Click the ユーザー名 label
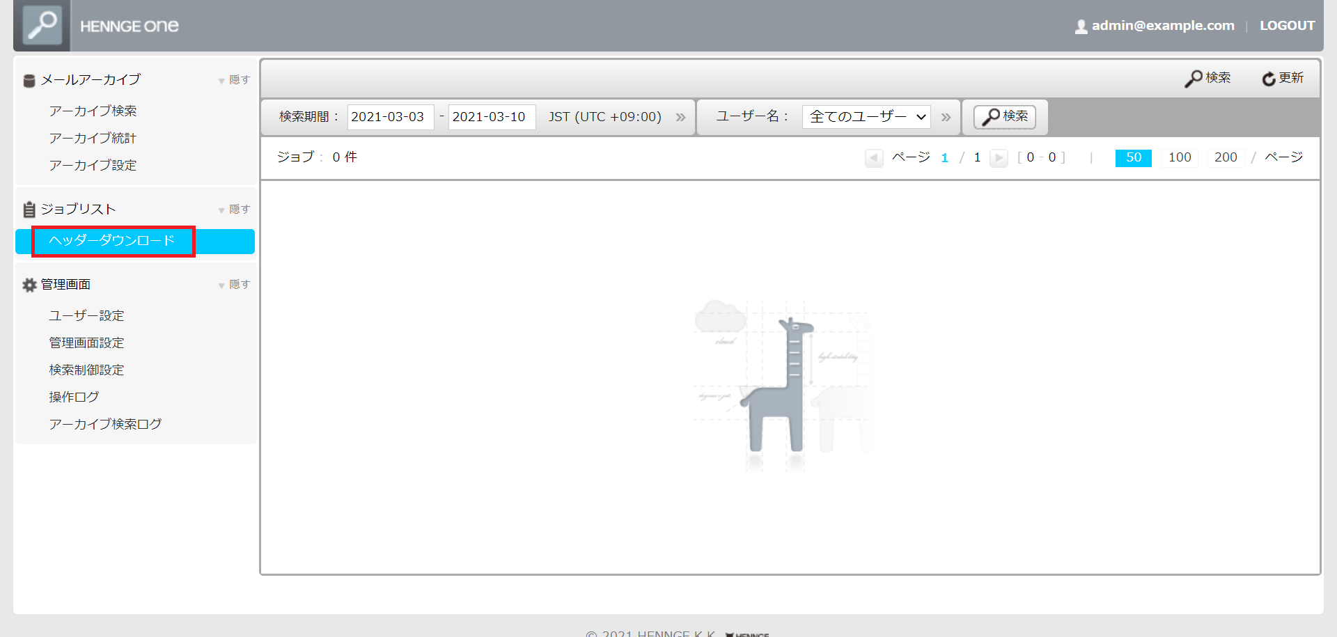The width and height of the screenshot is (1337, 637). pos(753,116)
